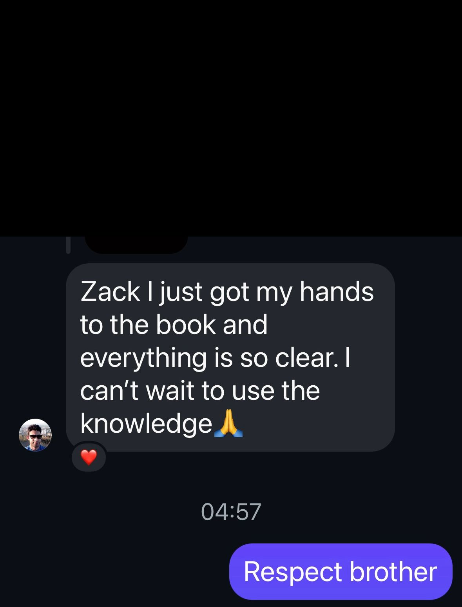Viewport: 462px width, 607px height.
Task: Open the sender's round profile avatar
Action: click(35, 435)
